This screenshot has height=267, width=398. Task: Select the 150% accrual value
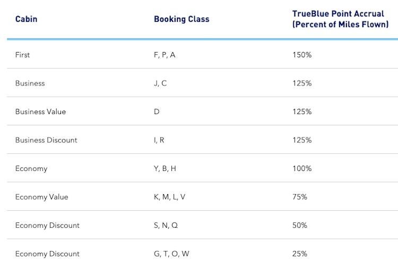click(x=302, y=55)
